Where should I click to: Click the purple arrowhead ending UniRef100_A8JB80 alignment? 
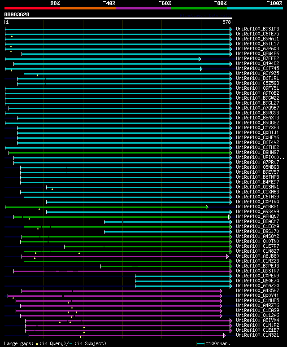pos(227,256)
